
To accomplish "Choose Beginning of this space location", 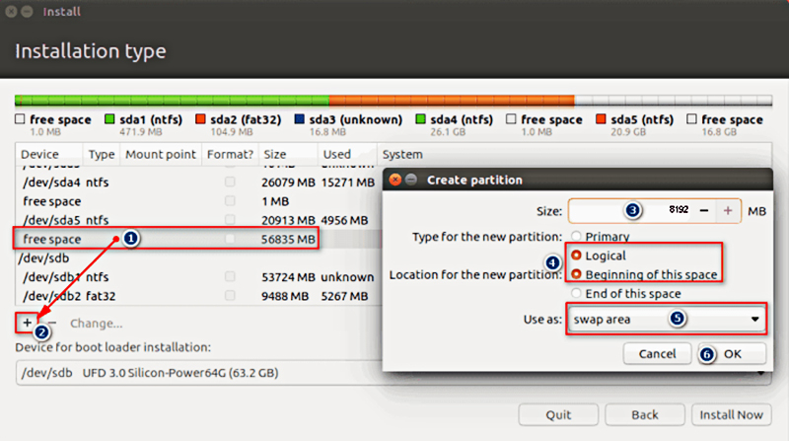I will (576, 274).
